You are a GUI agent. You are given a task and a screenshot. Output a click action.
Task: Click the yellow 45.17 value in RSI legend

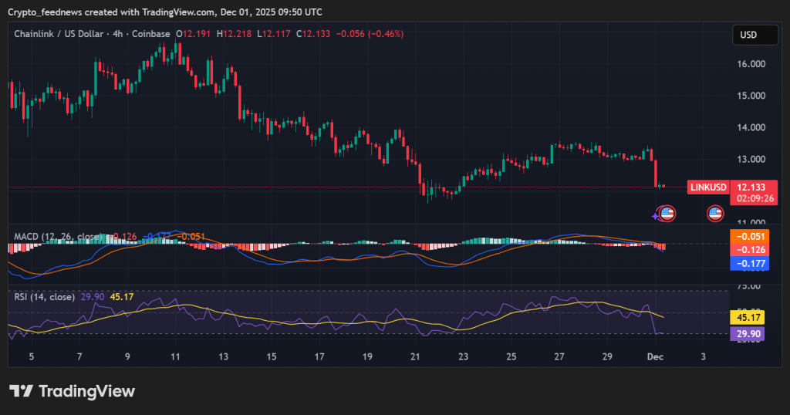[x=122, y=297]
